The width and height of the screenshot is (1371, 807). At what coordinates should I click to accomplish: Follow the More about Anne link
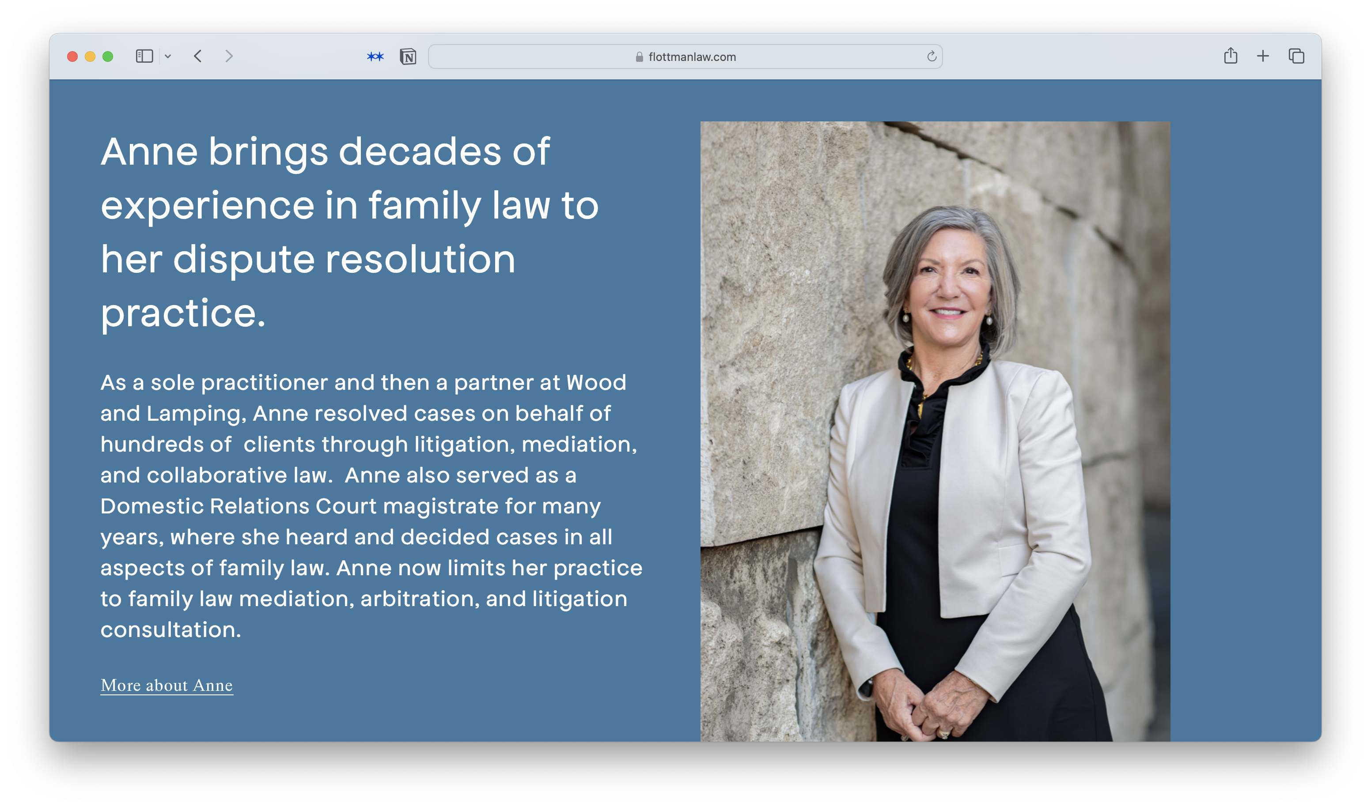tap(167, 685)
